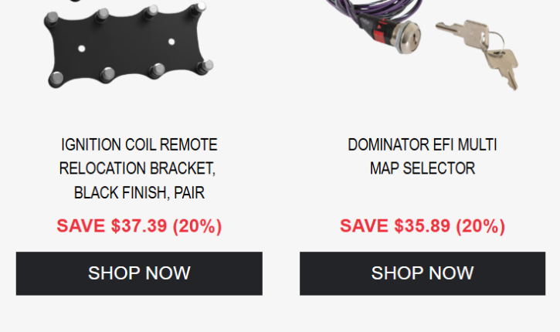Open the Ignition Coil Remote Relocation Bracket title
Image resolution: width=560 pixels, height=332 pixels.
tap(139, 168)
